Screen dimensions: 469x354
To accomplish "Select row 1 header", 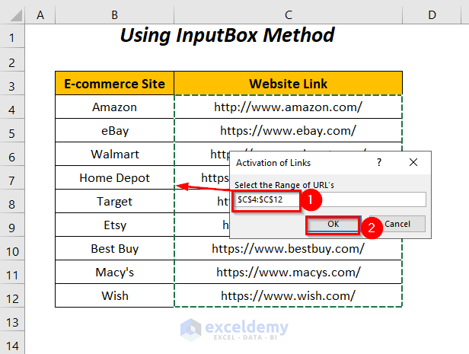I will [x=12, y=37].
